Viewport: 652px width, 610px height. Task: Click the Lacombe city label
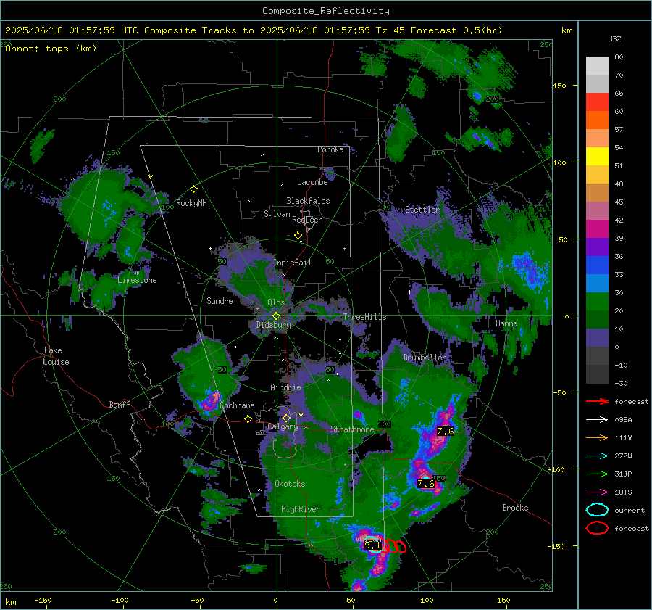click(312, 182)
